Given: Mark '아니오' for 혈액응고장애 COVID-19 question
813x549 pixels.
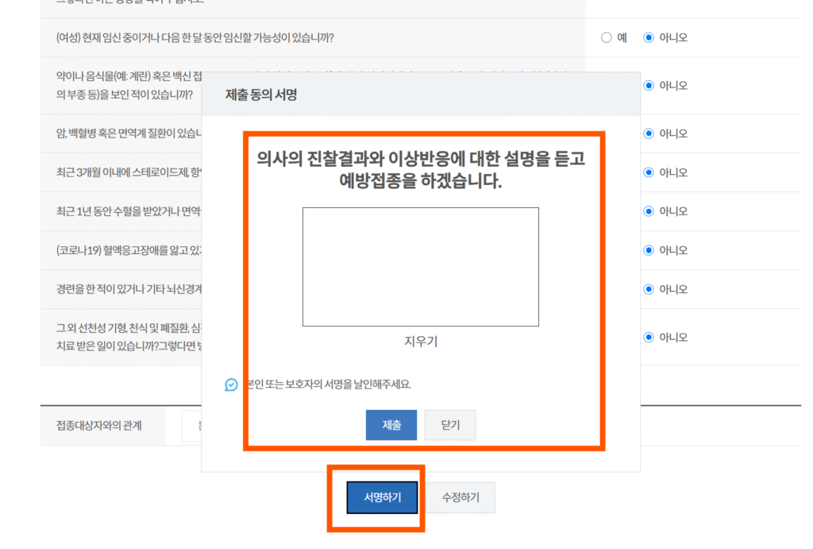Looking at the screenshot, I should click(649, 250).
